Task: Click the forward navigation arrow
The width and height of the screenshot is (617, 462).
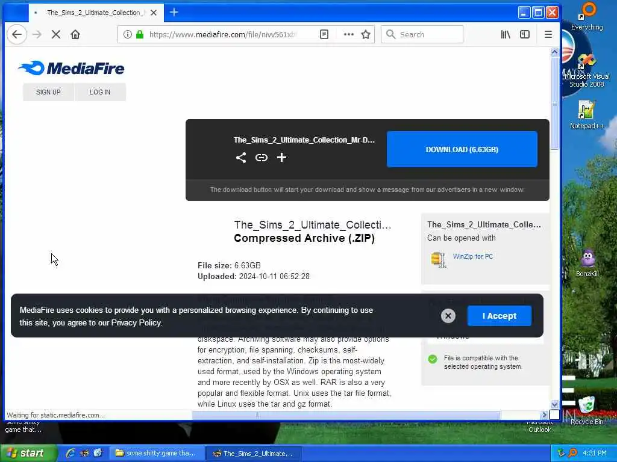Action: pos(37,34)
